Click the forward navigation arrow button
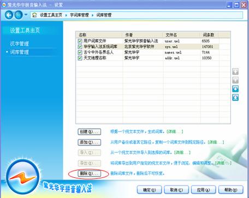Viewport: 249px width, 198px height. tap(19, 15)
